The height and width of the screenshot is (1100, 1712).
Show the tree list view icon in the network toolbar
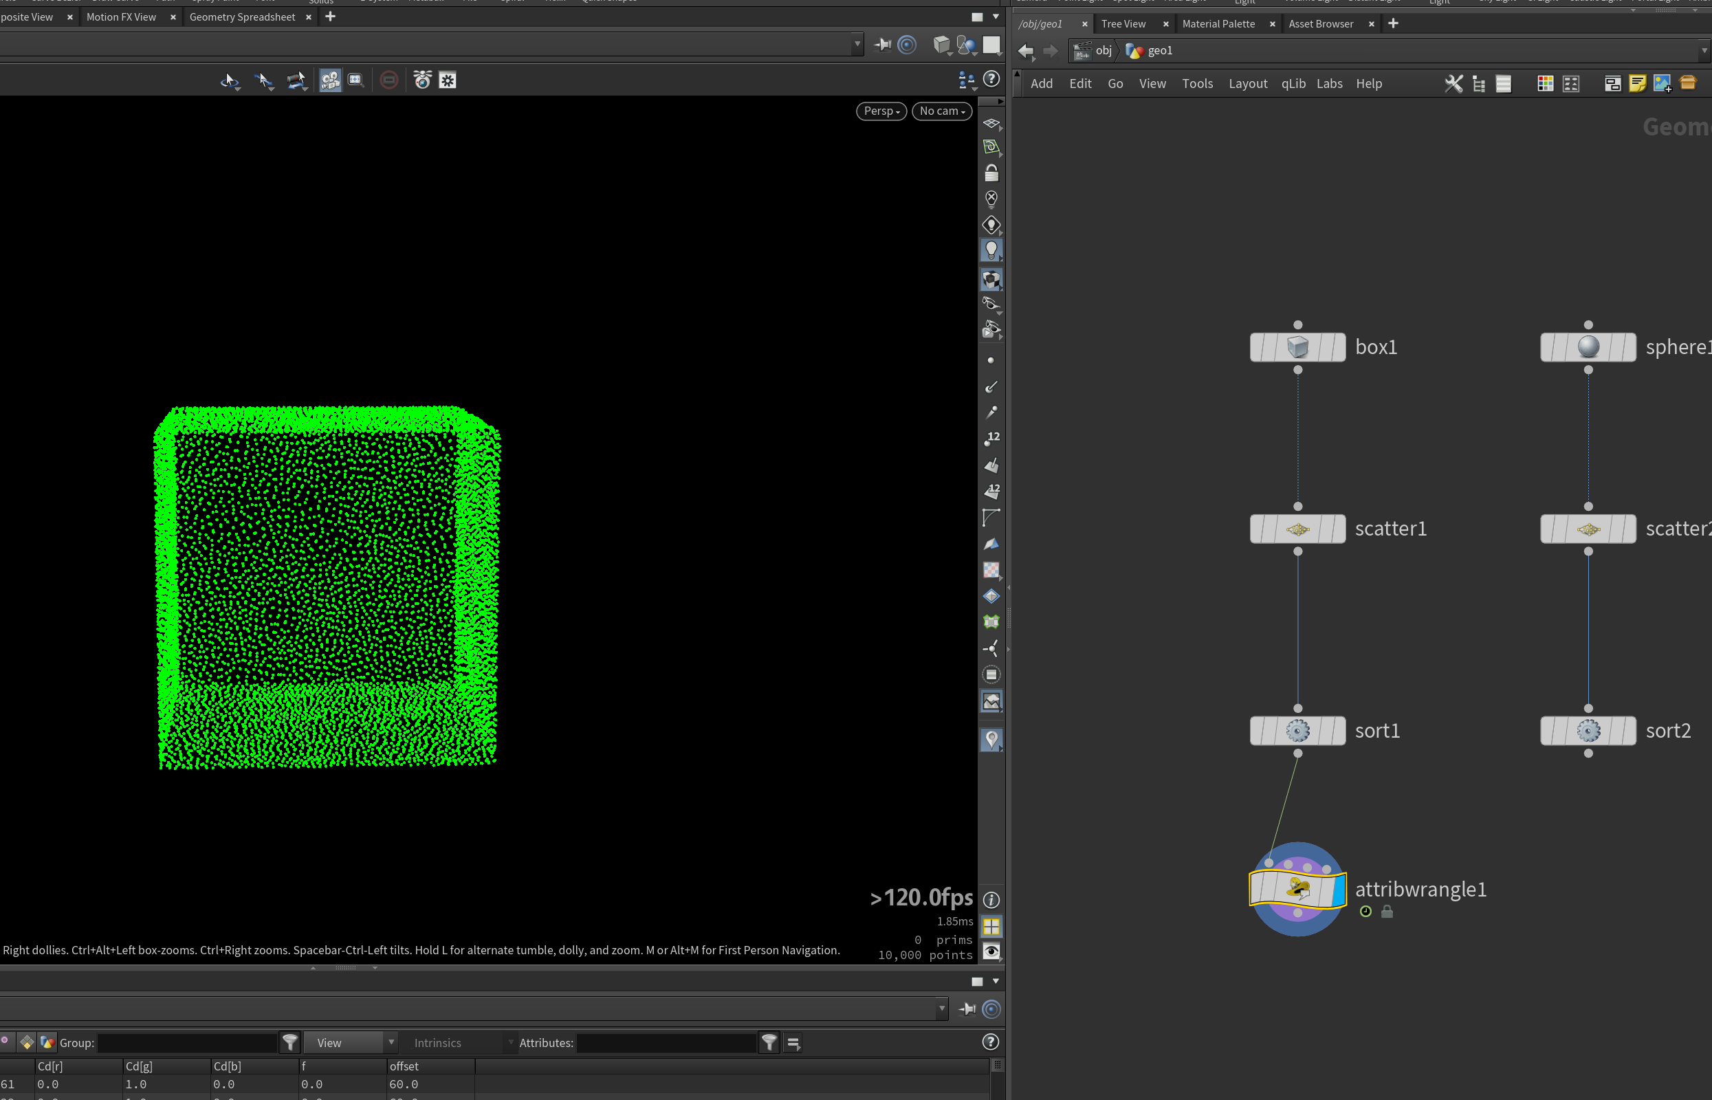pyautogui.click(x=1478, y=85)
